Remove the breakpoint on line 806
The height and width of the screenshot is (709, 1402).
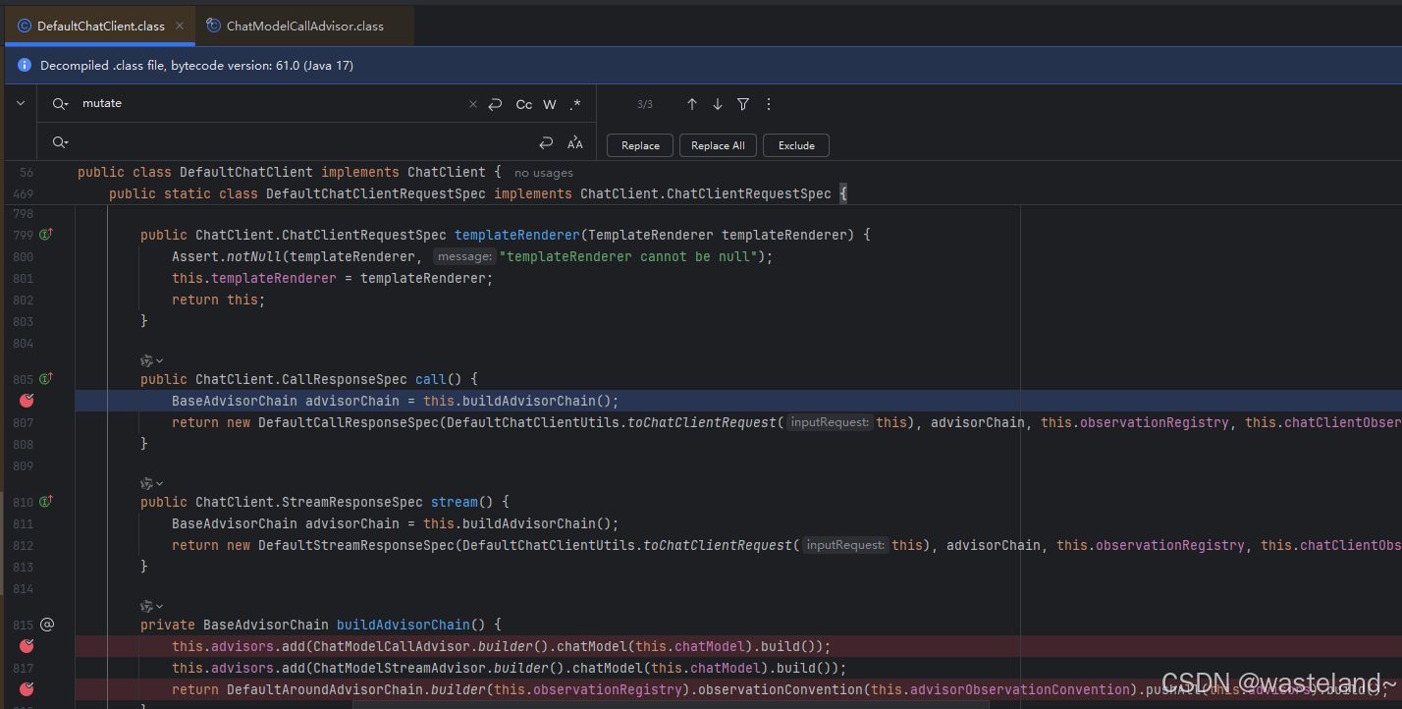pos(27,401)
